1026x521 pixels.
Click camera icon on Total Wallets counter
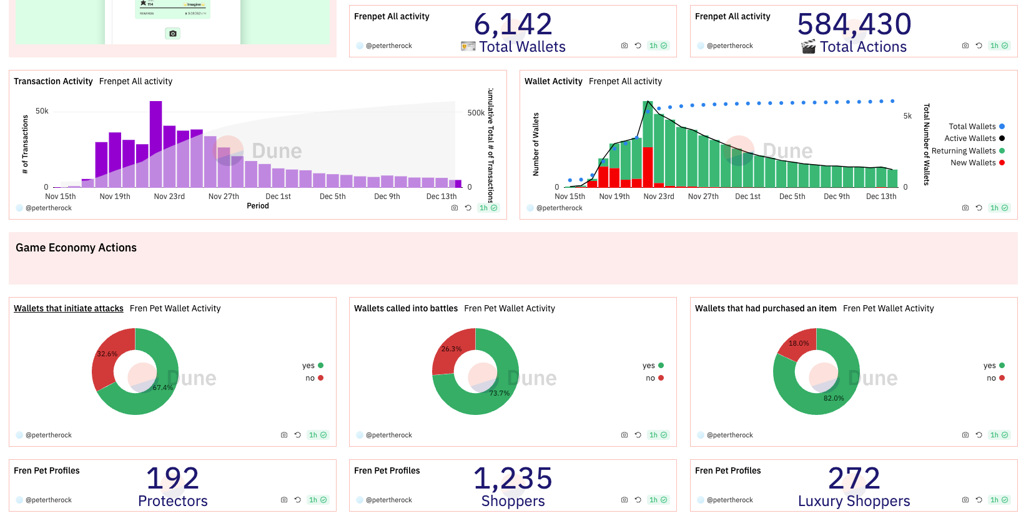pyautogui.click(x=624, y=46)
